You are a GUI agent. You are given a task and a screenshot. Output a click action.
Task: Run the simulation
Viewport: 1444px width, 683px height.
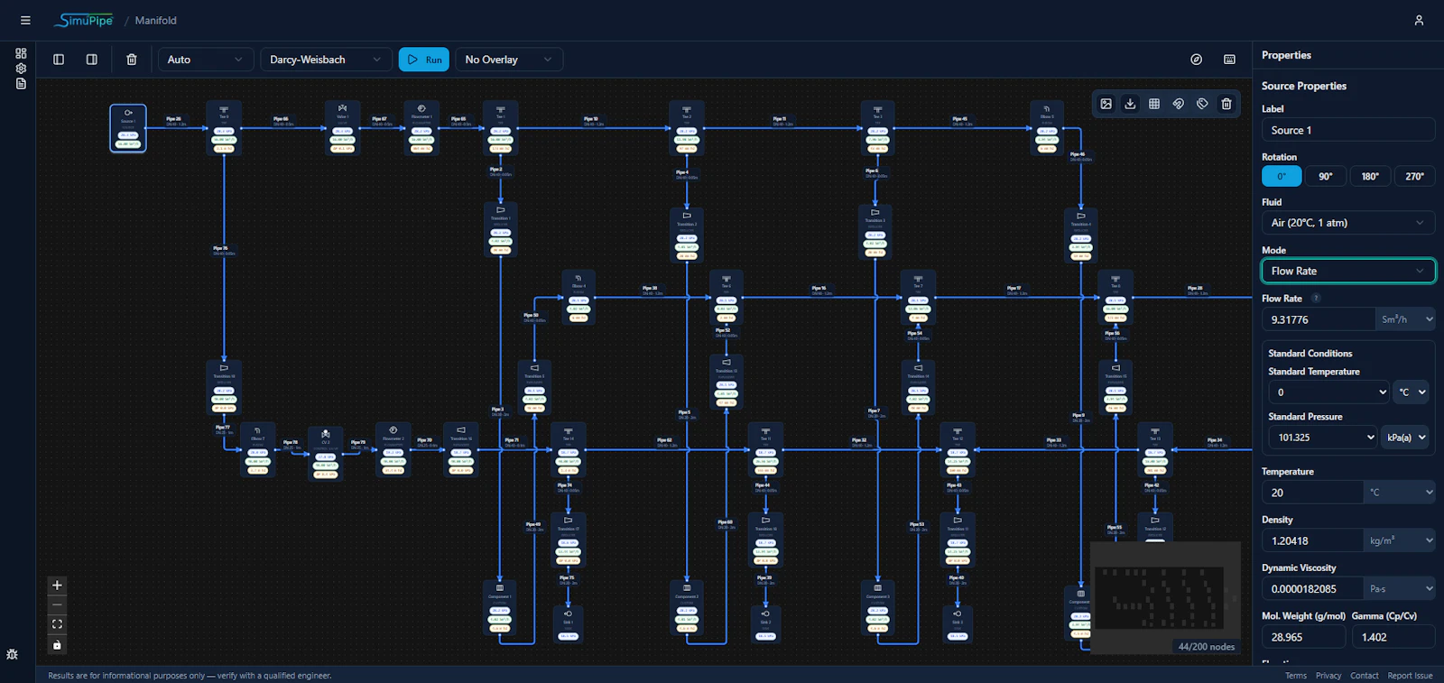(424, 60)
